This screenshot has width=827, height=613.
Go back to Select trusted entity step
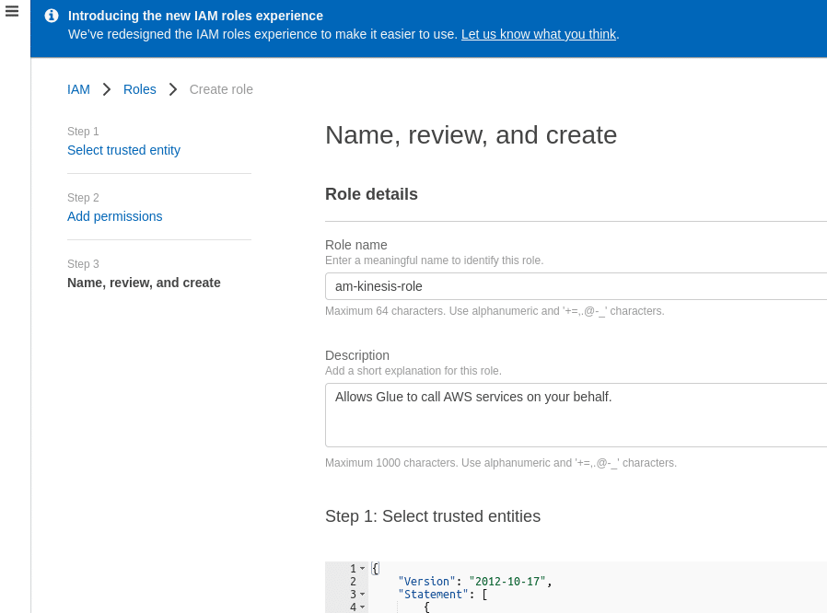tap(124, 150)
